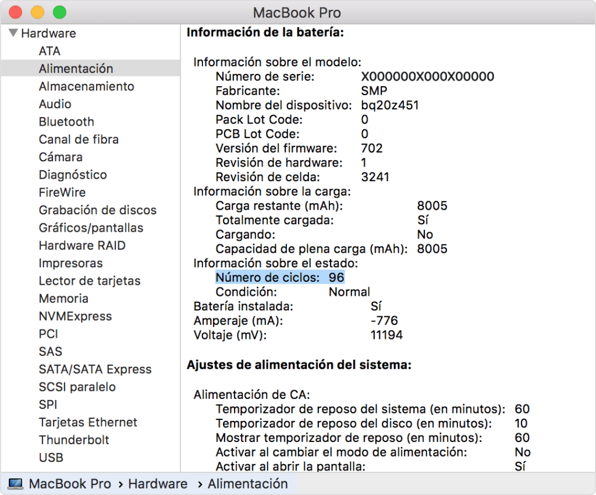Click the Fabricante value SMP
The height and width of the screenshot is (495, 596).
(x=374, y=91)
